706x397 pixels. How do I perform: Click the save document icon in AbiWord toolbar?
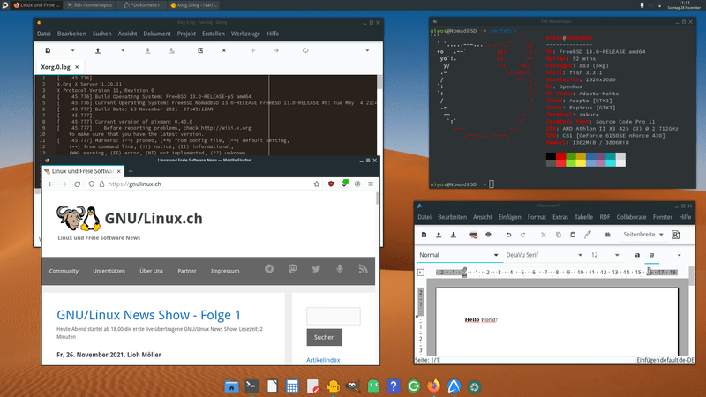click(x=454, y=235)
